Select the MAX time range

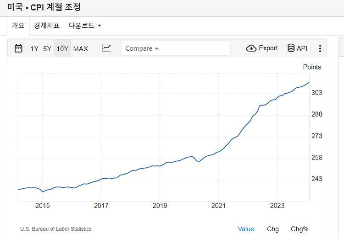(x=81, y=48)
